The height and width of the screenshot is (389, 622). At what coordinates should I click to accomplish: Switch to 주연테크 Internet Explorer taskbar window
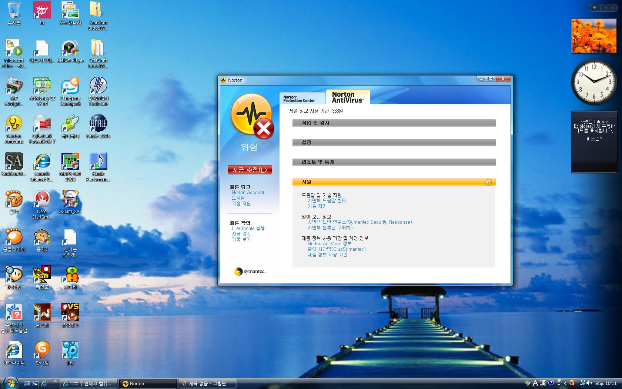pos(89,383)
